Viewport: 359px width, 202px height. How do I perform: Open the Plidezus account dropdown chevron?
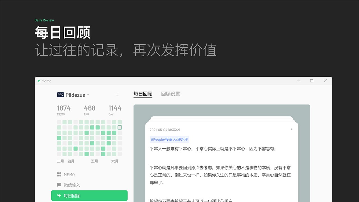tap(88, 95)
